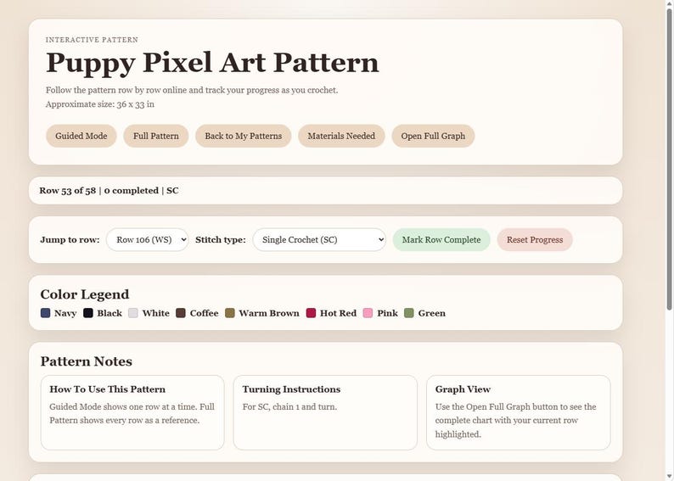Click the vertical page scrollbar

669,241
